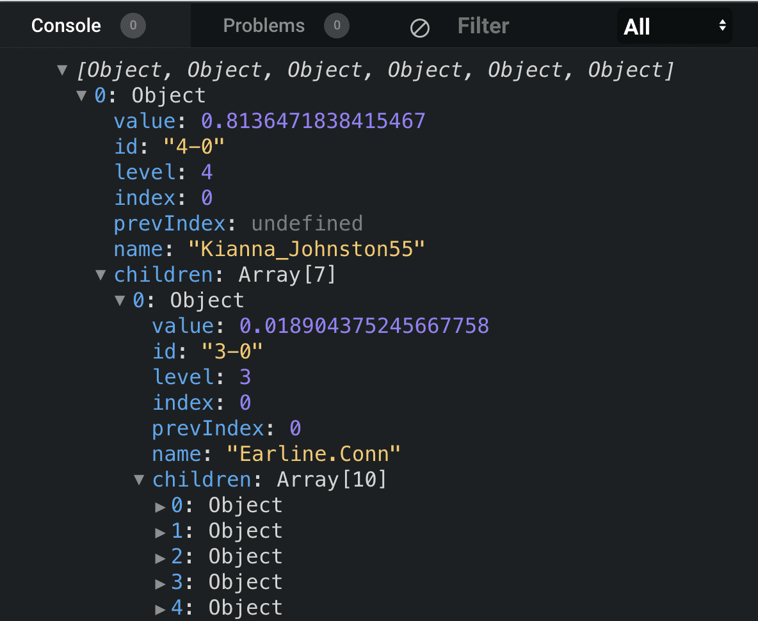Open the Problems tab
The image size is (758, 621).
click(264, 26)
